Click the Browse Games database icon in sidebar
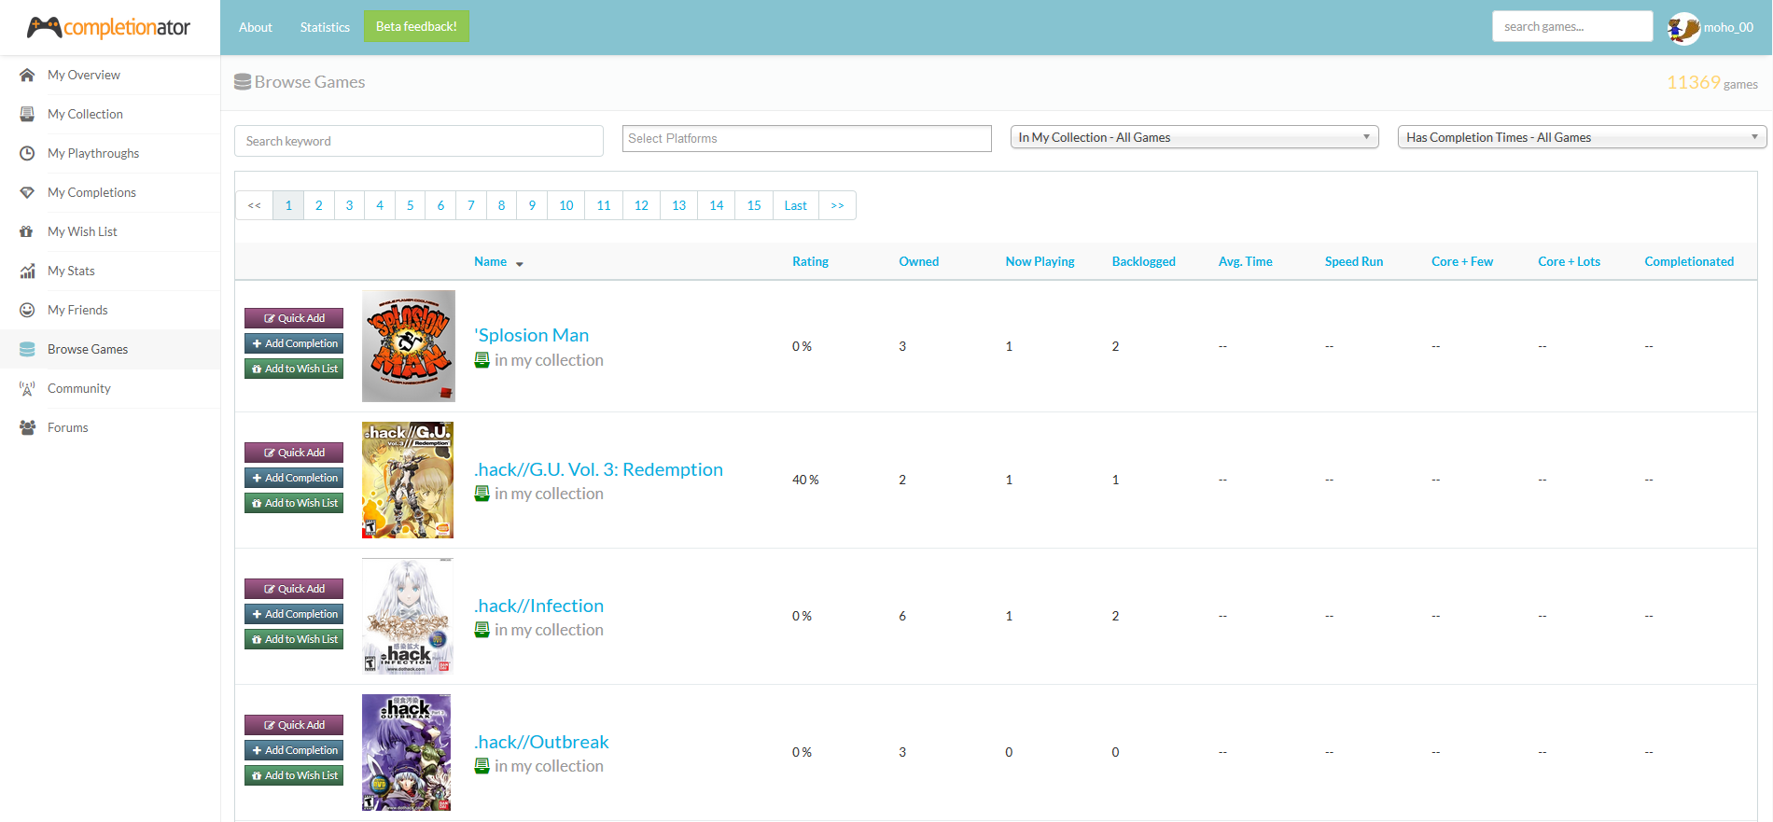The image size is (1773, 822). coord(27,349)
